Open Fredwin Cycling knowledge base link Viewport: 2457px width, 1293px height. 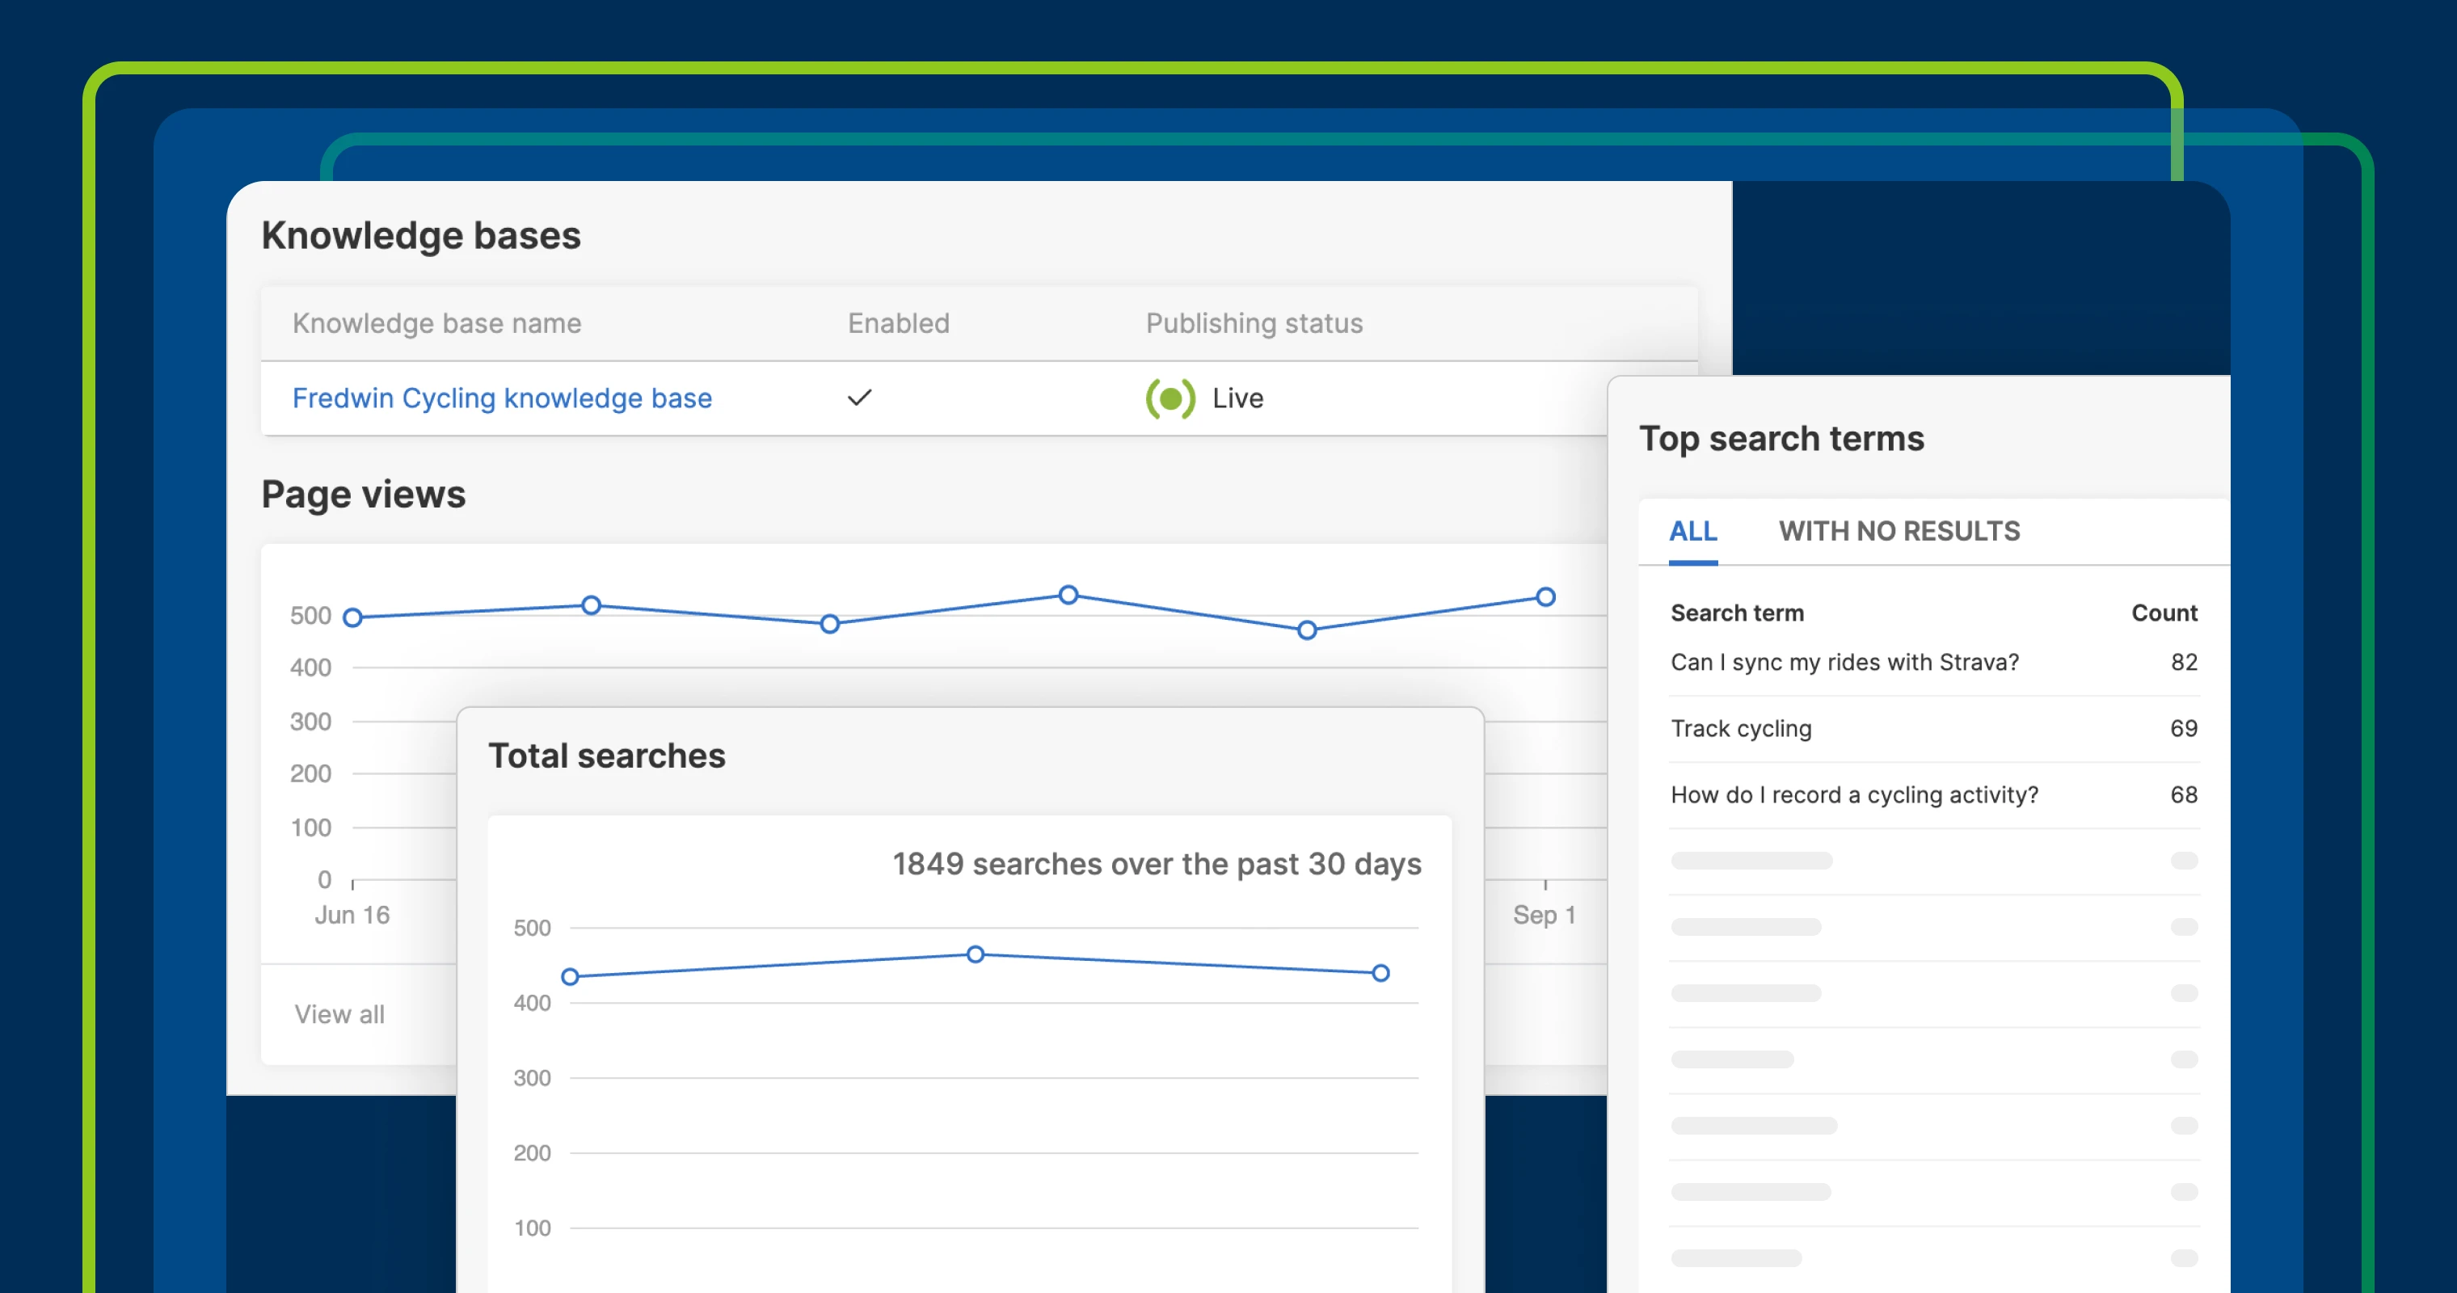point(502,398)
